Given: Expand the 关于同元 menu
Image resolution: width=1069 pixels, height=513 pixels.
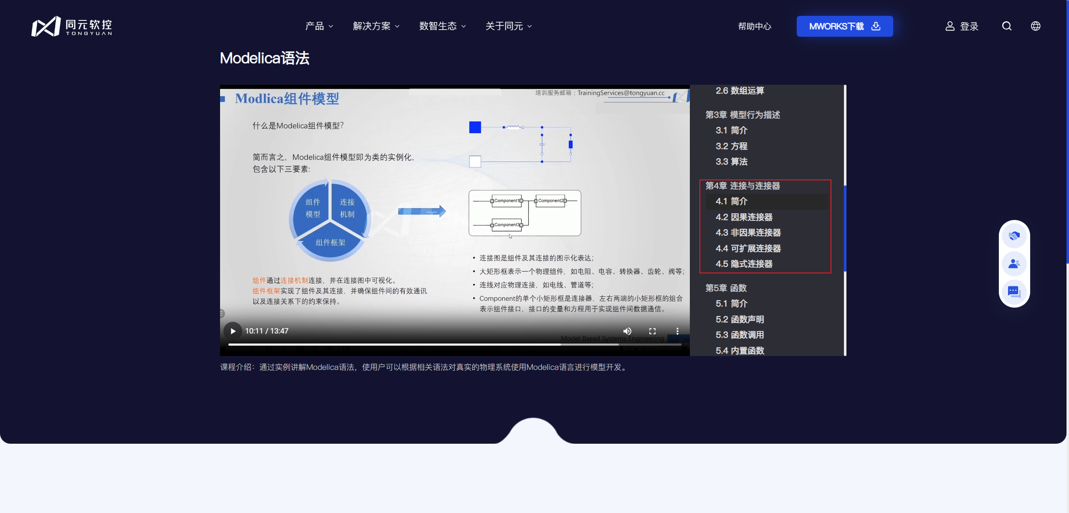Looking at the screenshot, I should (x=509, y=26).
